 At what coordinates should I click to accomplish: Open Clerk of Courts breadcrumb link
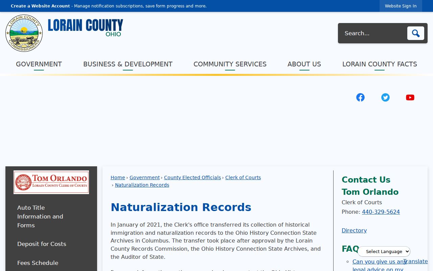tap(243, 178)
